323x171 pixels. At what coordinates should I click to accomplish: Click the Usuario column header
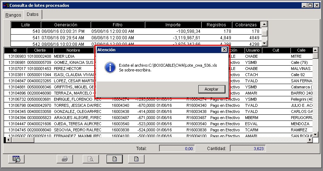tap(253, 50)
